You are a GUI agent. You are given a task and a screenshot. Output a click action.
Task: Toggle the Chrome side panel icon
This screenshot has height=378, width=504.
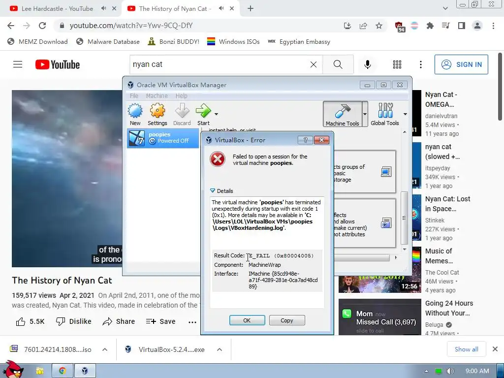point(462,26)
